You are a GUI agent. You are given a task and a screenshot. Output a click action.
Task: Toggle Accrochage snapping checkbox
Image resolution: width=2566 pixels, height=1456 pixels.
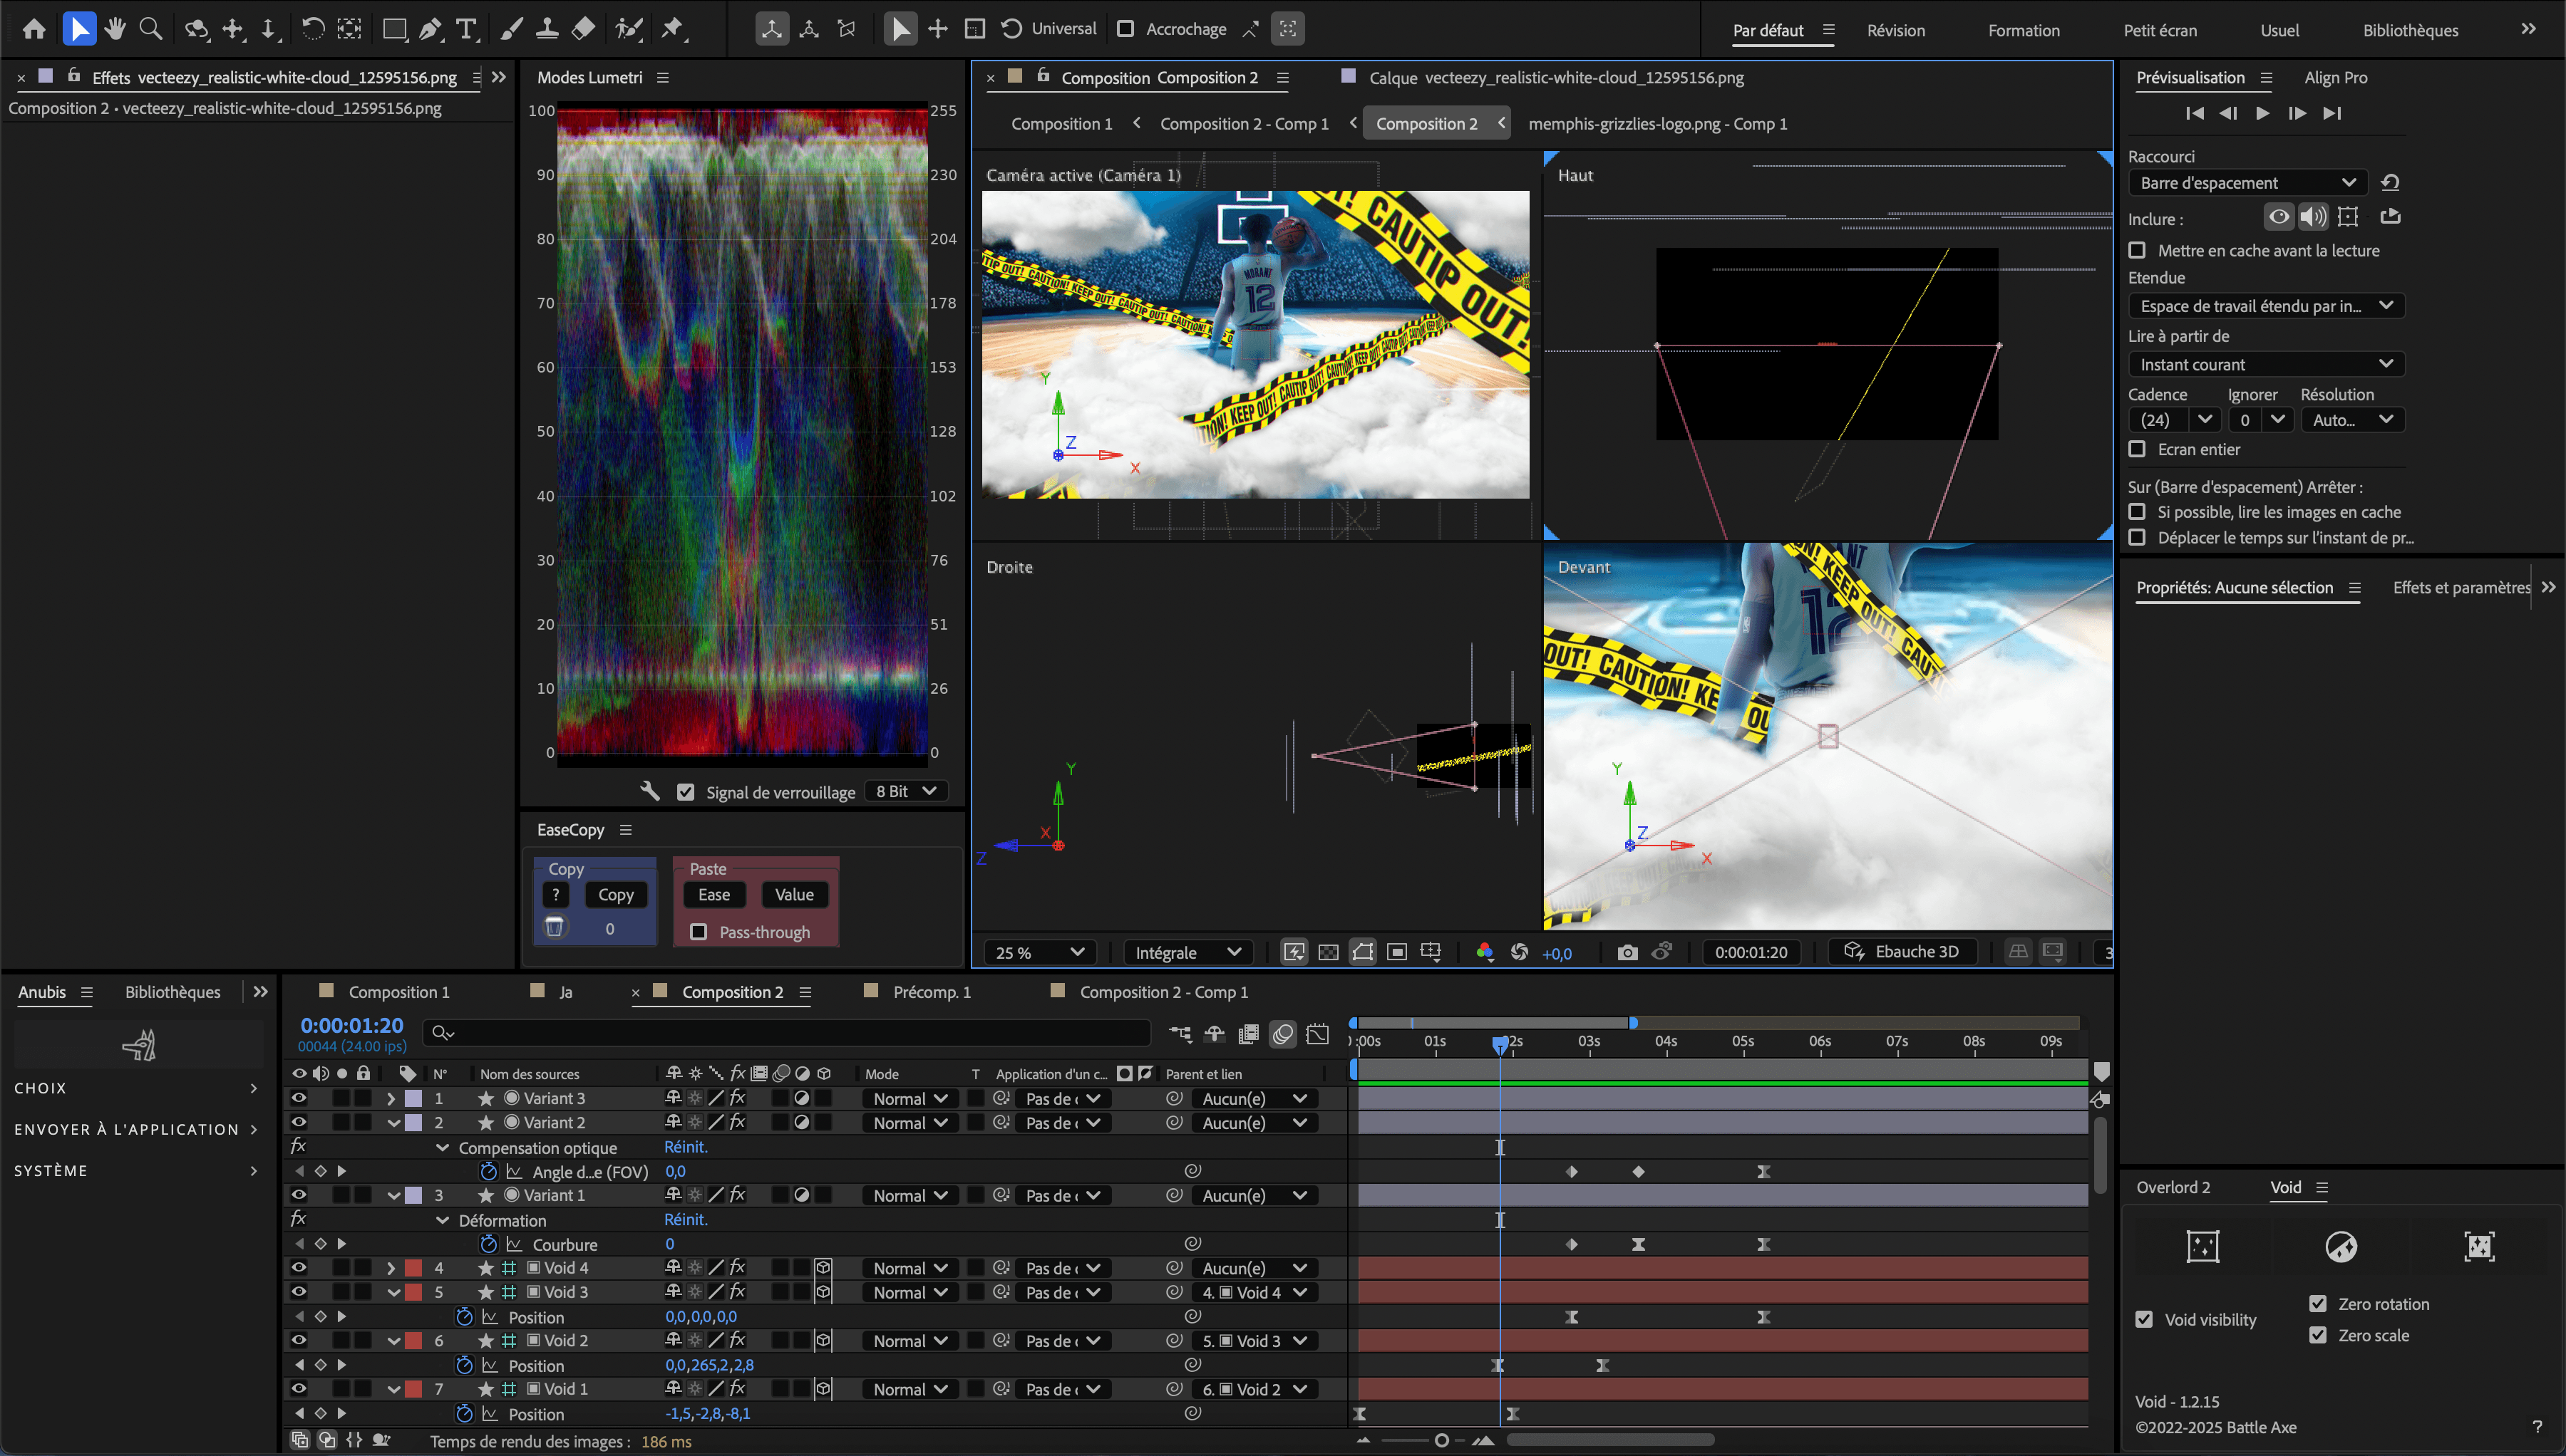point(1125,29)
